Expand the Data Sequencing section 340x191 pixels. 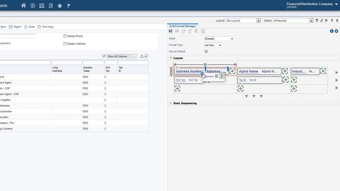pos(171,103)
